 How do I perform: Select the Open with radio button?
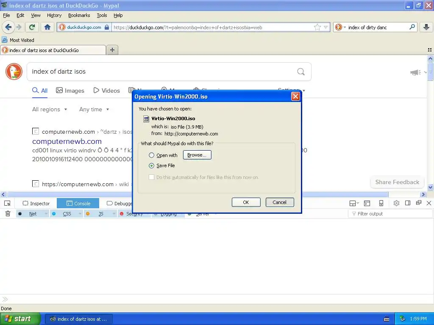(151, 155)
